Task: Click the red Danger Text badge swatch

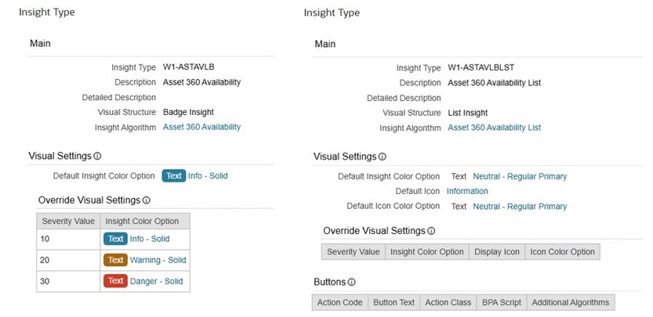Action: click(x=116, y=281)
